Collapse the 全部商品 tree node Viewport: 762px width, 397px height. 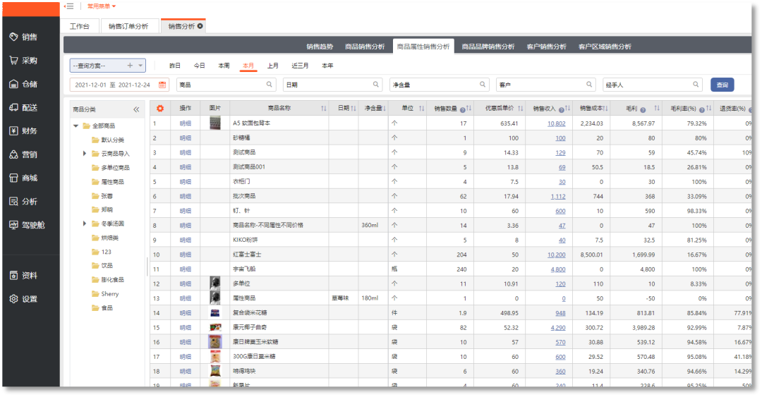pos(76,126)
